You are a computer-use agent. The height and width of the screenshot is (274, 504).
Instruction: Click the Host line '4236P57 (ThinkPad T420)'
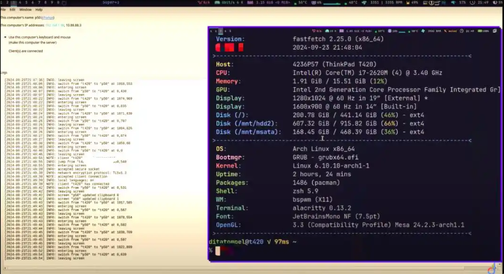pos(334,64)
